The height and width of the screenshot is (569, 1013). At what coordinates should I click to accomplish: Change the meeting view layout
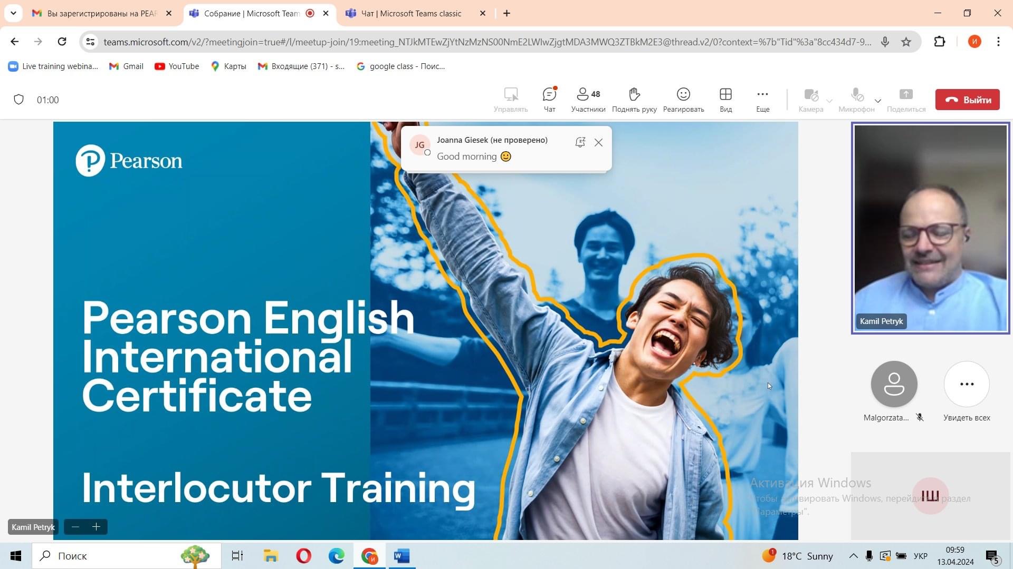point(725,100)
